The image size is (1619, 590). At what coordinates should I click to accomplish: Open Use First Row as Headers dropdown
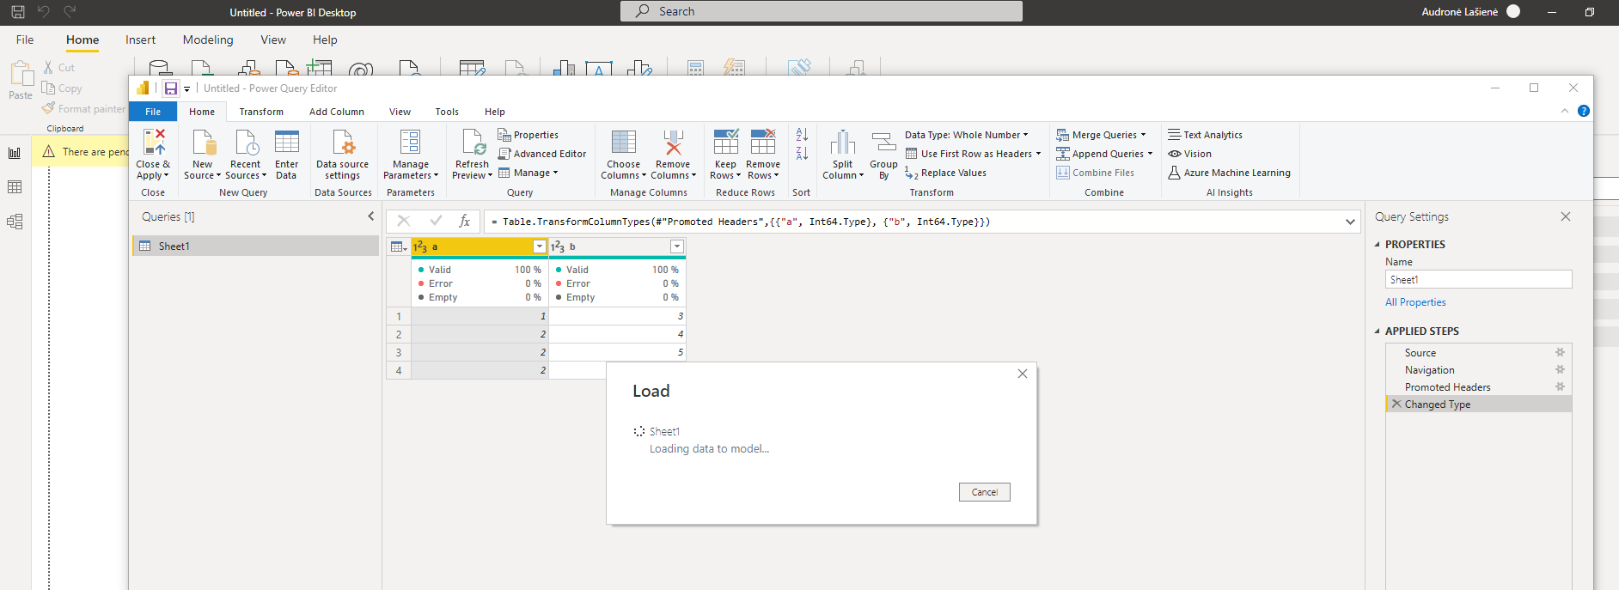pyautogui.click(x=973, y=154)
